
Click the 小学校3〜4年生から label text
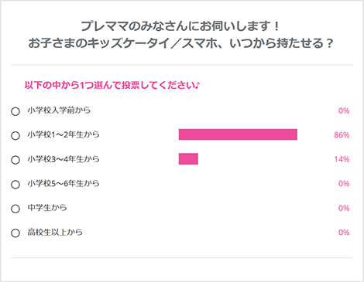[x=64, y=159]
